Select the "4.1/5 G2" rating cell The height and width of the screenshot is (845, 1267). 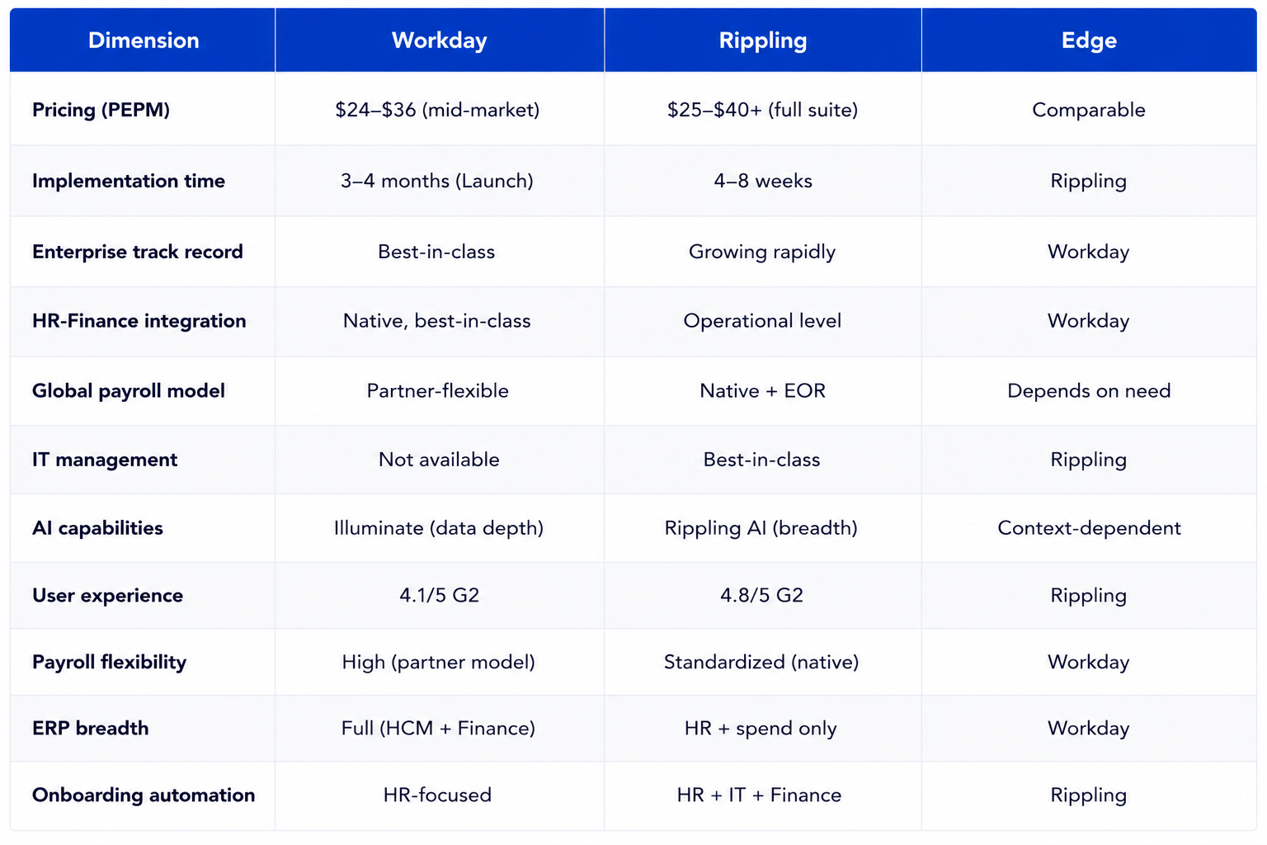pos(440,595)
